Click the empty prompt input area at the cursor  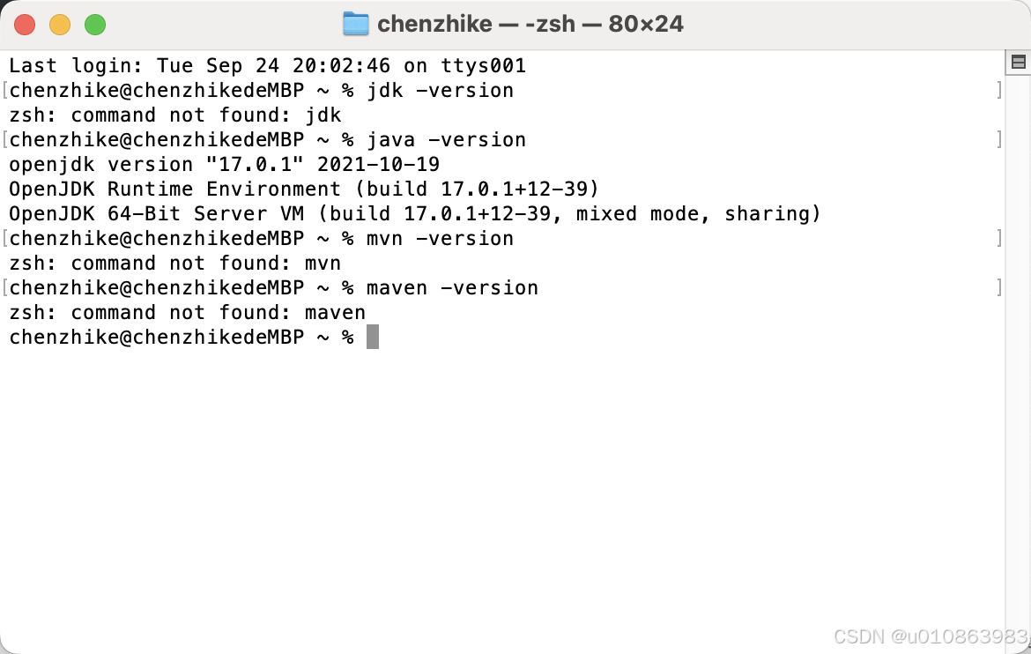(x=373, y=336)
